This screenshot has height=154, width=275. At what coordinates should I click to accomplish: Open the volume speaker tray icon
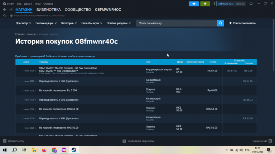pyautogui.click(x=241, y=150)
